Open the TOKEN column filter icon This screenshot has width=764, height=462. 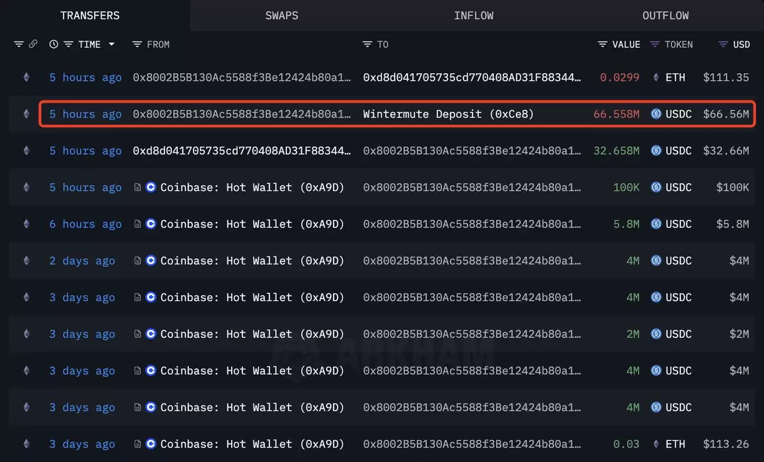(655, 45)
